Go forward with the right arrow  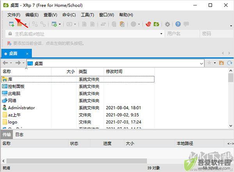(18, 63)
